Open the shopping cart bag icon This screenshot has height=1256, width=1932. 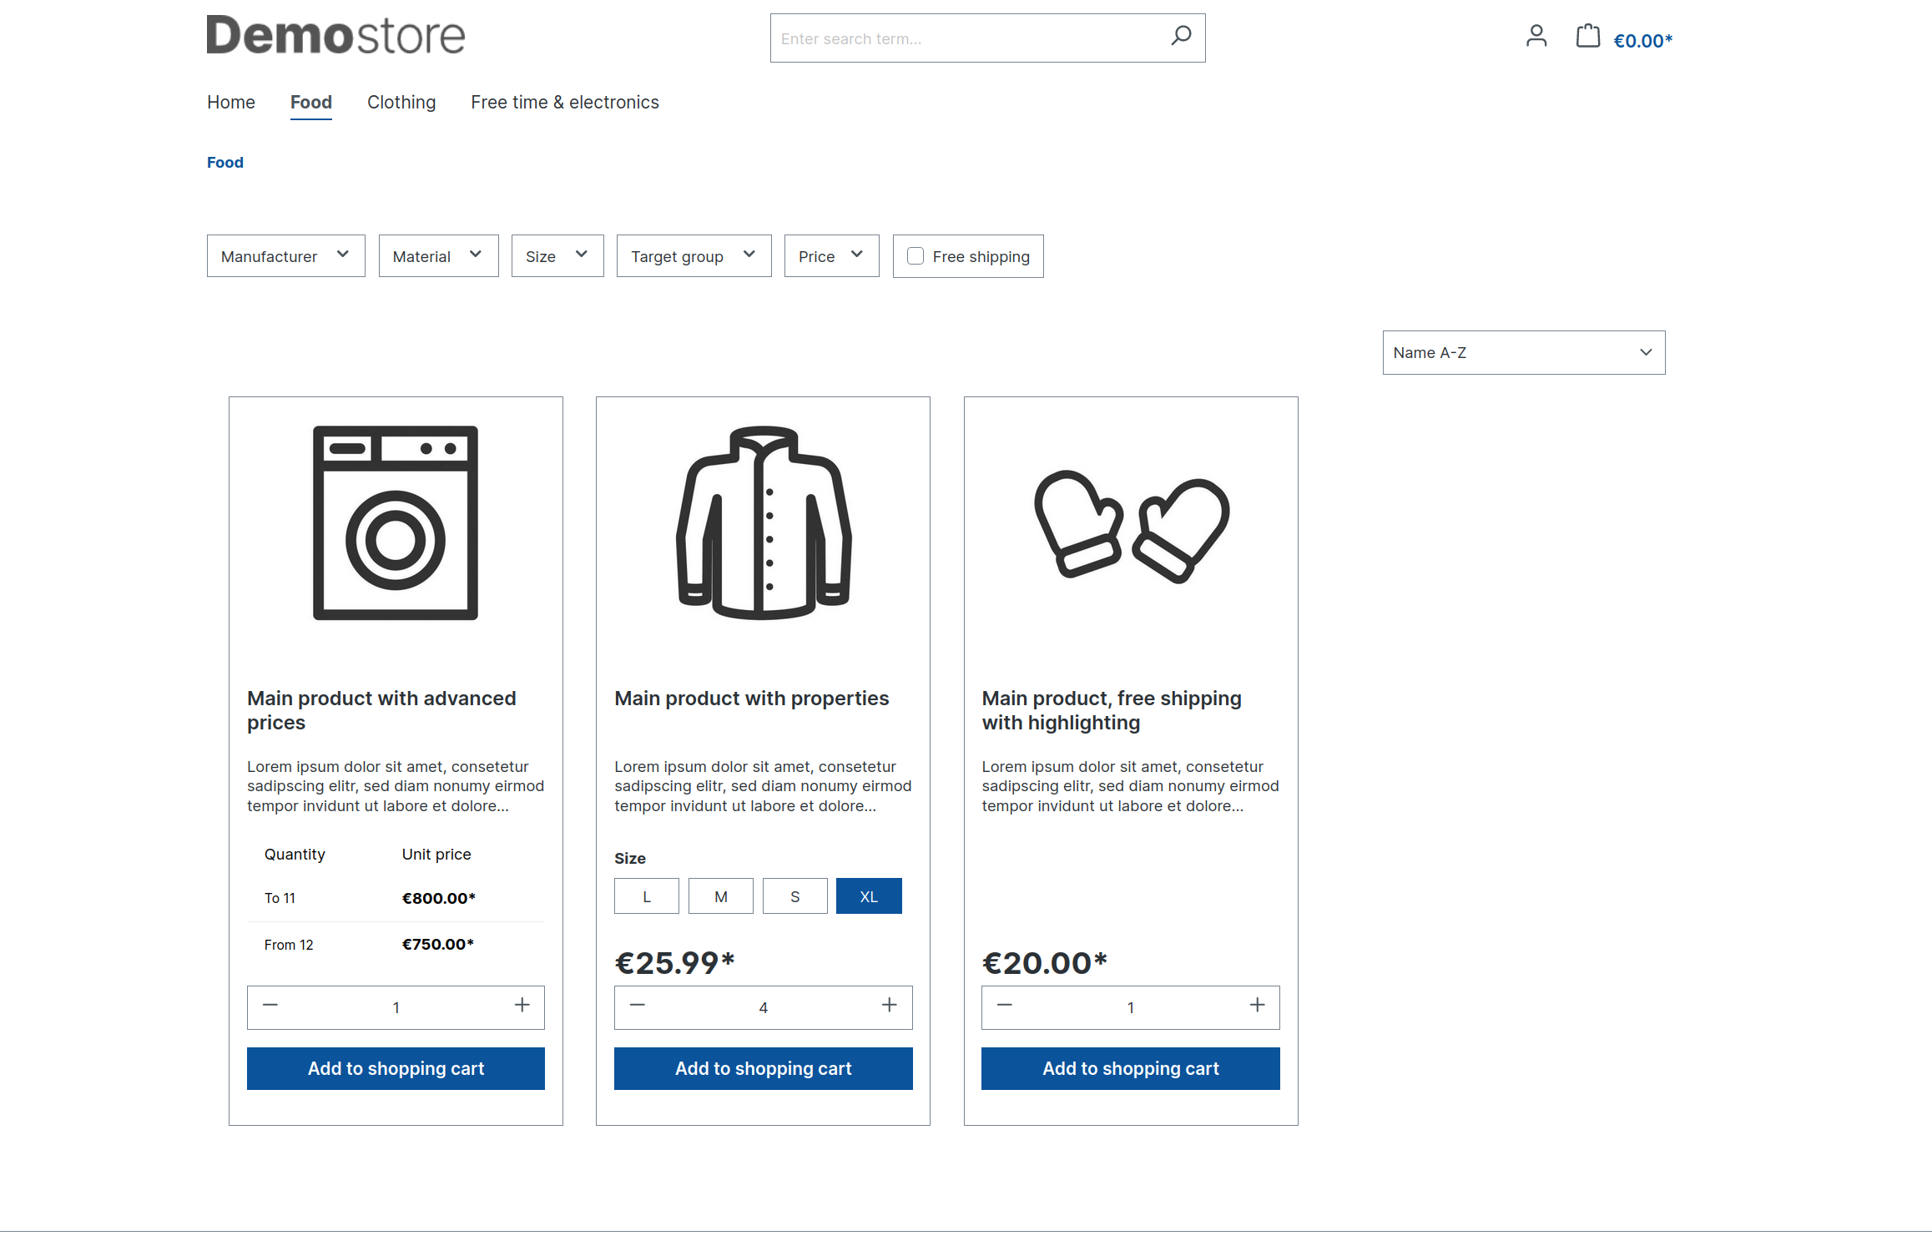coord(1587,36)
